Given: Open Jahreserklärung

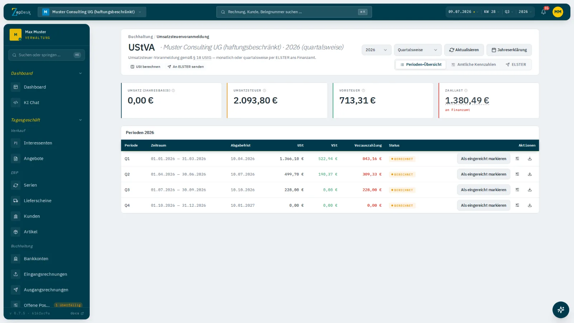Looking at the screenshot, I should tap(509, 50).
